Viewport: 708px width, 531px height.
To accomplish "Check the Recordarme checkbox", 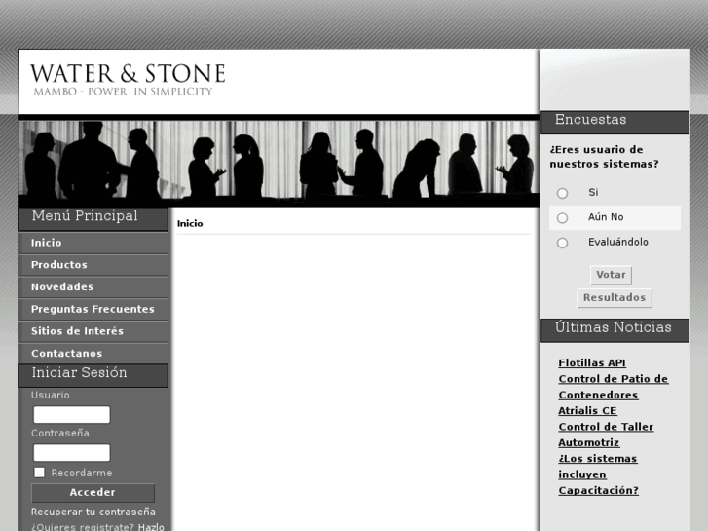I will coord(39,473).
